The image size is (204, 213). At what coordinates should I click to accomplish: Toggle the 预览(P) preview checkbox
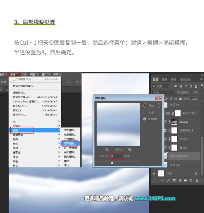(145, 119)
